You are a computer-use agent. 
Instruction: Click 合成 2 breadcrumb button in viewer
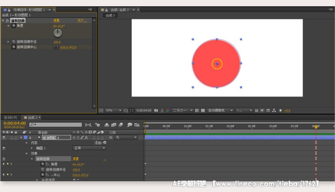[110, 15]
